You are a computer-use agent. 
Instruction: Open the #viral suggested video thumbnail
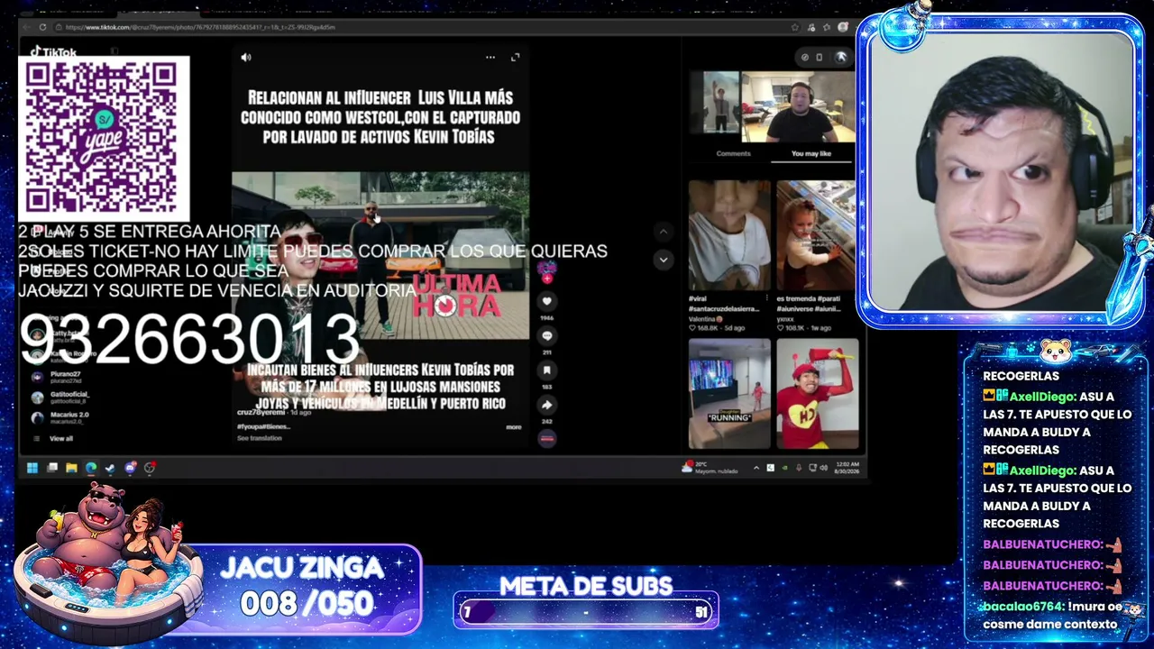729,235
